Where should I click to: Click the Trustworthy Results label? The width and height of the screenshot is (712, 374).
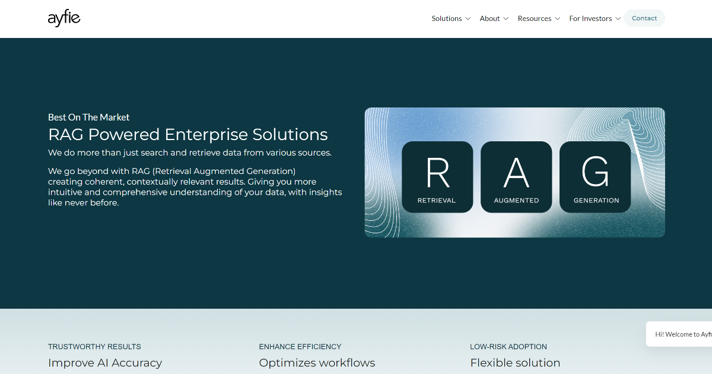pos(94,347)
